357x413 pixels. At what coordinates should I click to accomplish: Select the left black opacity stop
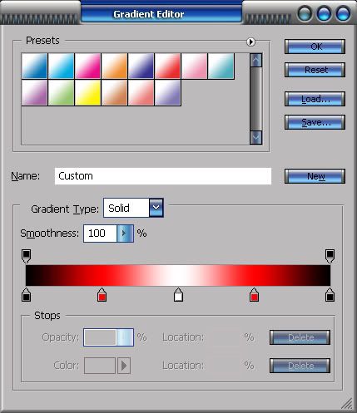pos(26,256)
